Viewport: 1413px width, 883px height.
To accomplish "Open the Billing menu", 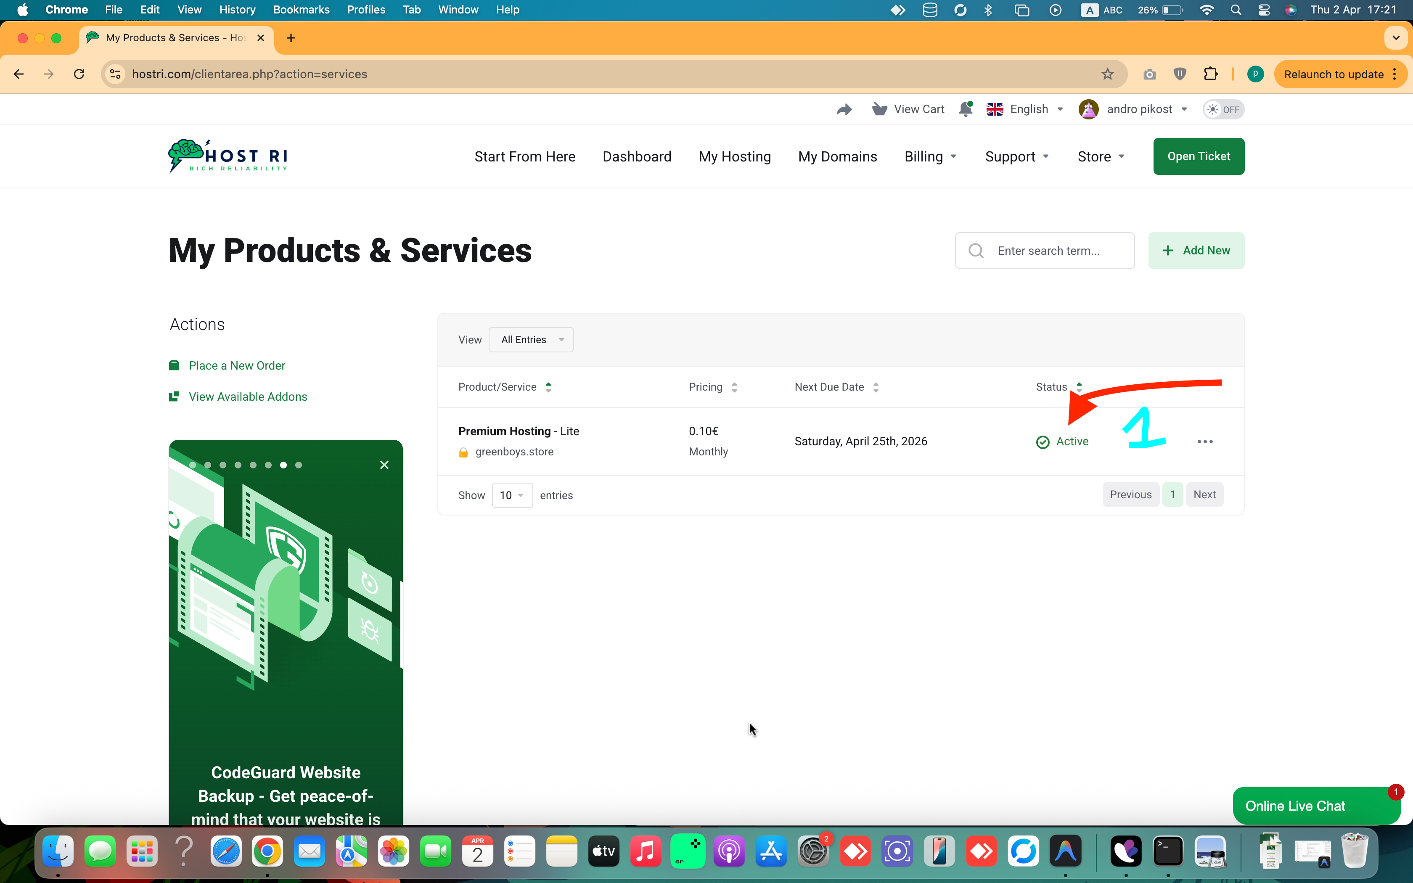I will [x=929, y=156].
